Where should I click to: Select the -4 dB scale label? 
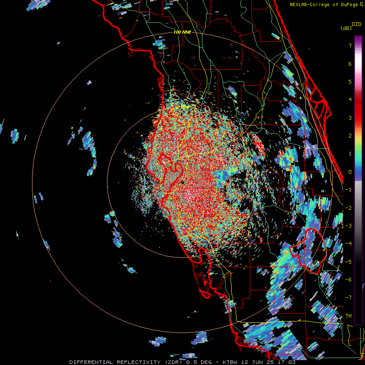[348, 244]
